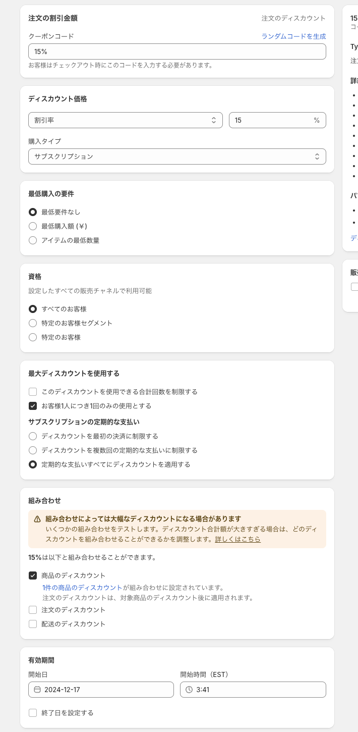Click the warning triangle icon in combinations banner

click(37, 519)
